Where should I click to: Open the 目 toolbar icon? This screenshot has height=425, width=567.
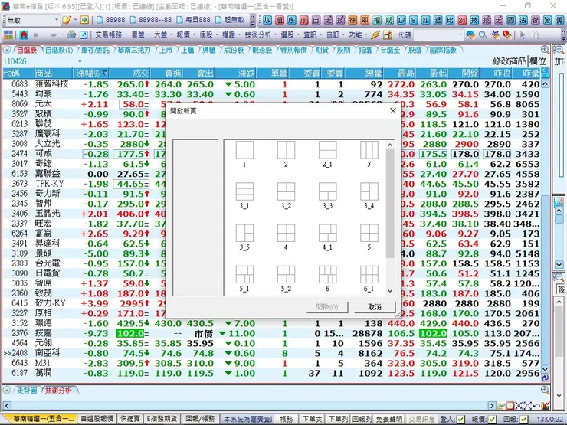tap(316, 19)
